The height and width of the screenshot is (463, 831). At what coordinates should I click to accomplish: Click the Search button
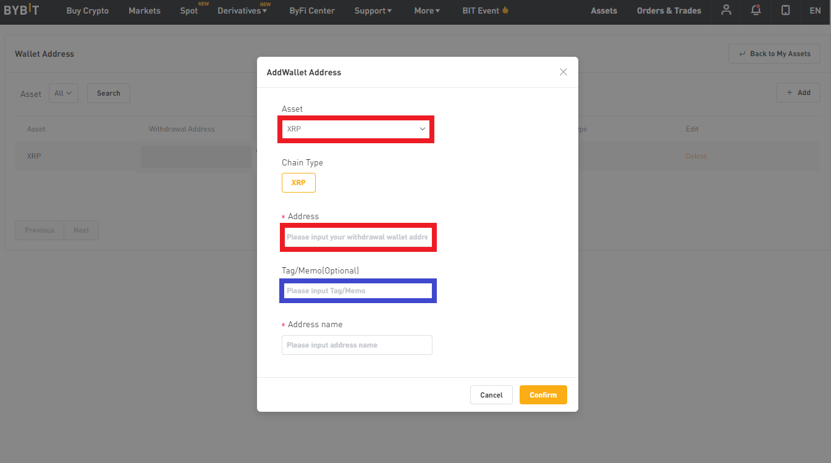point(109,93)
